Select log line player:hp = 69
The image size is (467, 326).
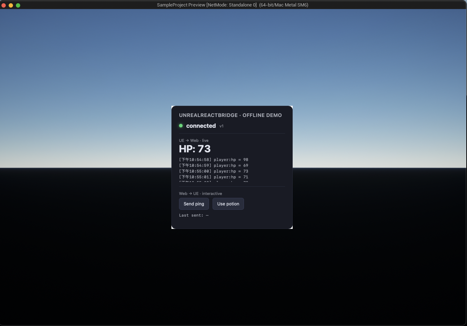pyautogui.click(x=214, y=165)
